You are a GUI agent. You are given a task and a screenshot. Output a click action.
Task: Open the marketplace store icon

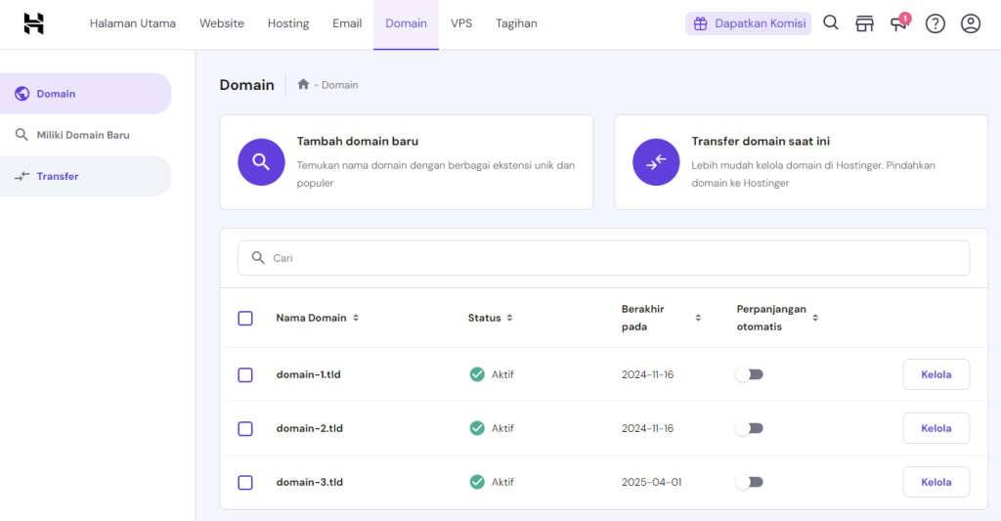point(864,23)
